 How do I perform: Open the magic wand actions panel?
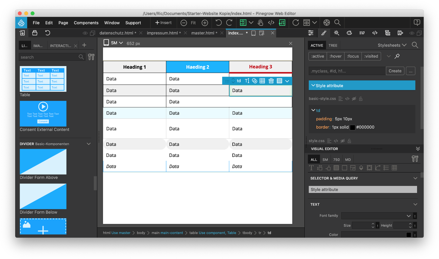[337, 33]
